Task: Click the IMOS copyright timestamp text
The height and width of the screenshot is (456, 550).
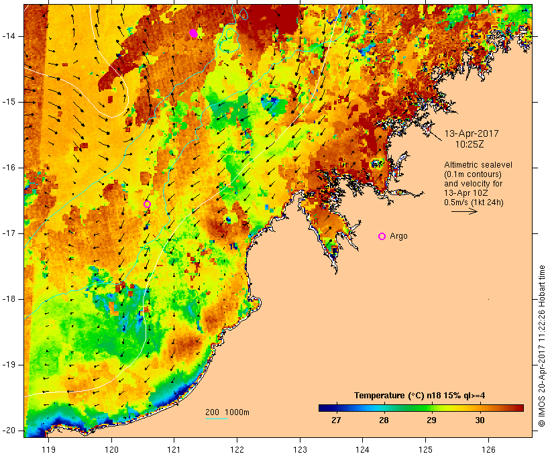Action: (541, 346)
